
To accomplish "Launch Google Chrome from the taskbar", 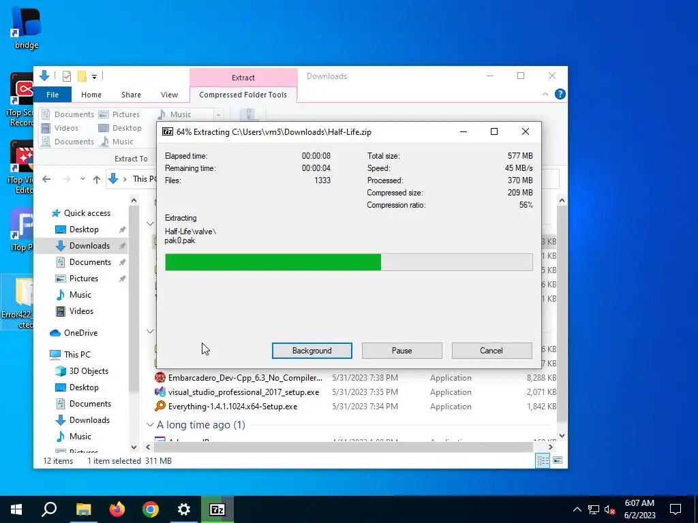I will coord(151,509).
